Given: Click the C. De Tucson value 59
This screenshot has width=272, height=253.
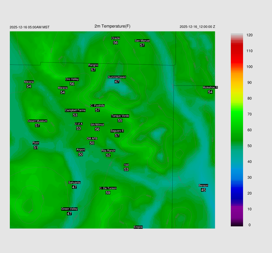Looking at the screenshot, I should (108, 193).
